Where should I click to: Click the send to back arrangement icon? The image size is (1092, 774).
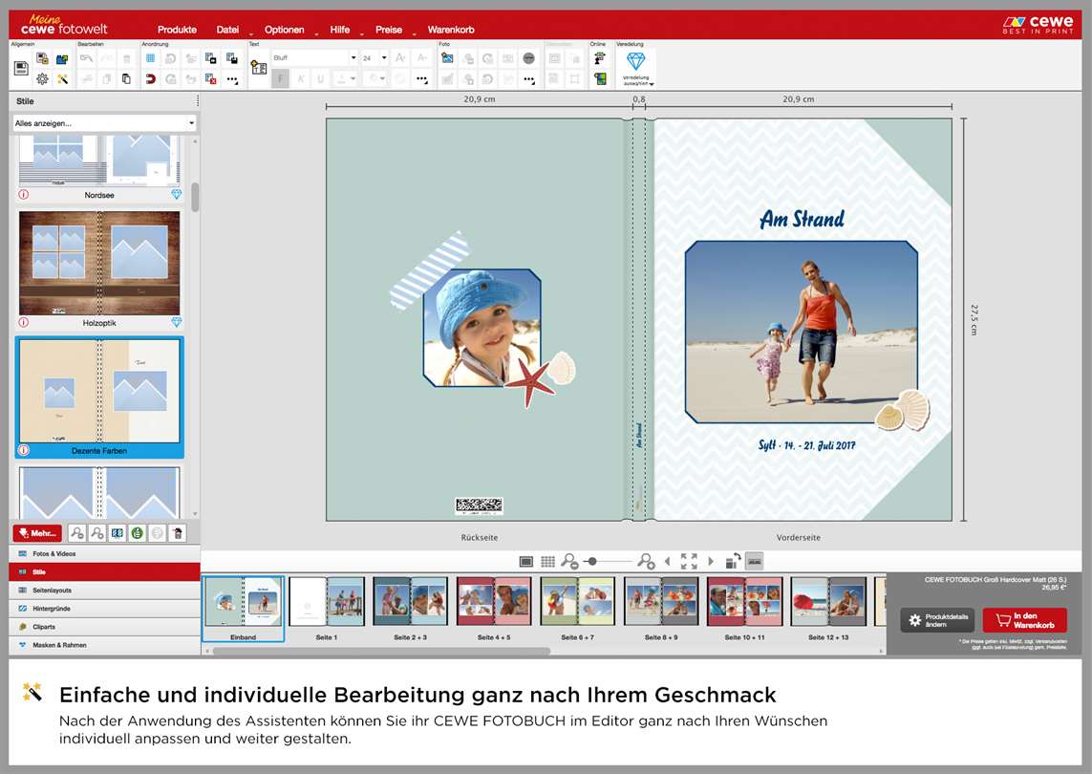click(232, 58)
